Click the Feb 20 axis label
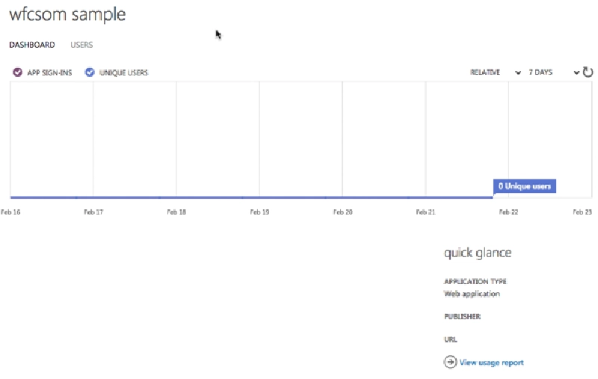The width and height of the screenshot is (598, 379). (342, 212)
